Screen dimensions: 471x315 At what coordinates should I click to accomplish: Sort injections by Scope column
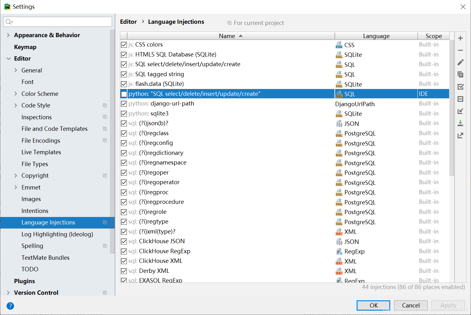pos(434,36)
